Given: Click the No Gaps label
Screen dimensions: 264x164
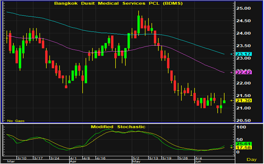Looking at the screenshot, I should [16, 121].
